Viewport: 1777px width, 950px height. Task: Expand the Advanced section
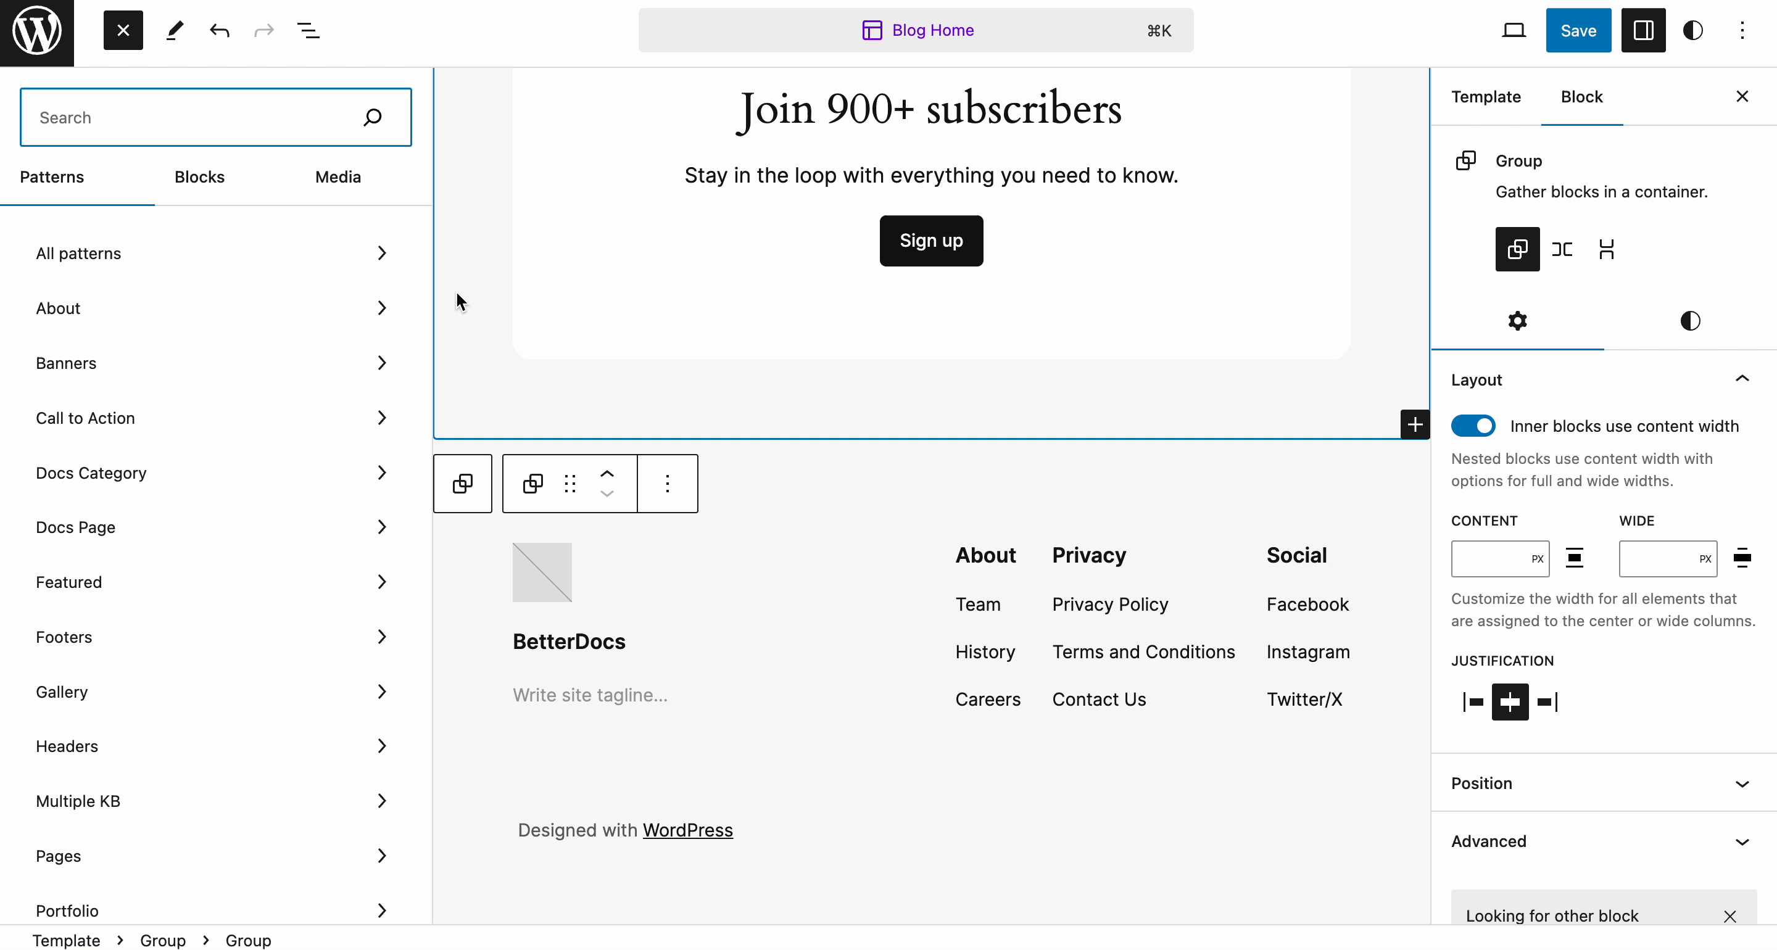coord(1601,841)
